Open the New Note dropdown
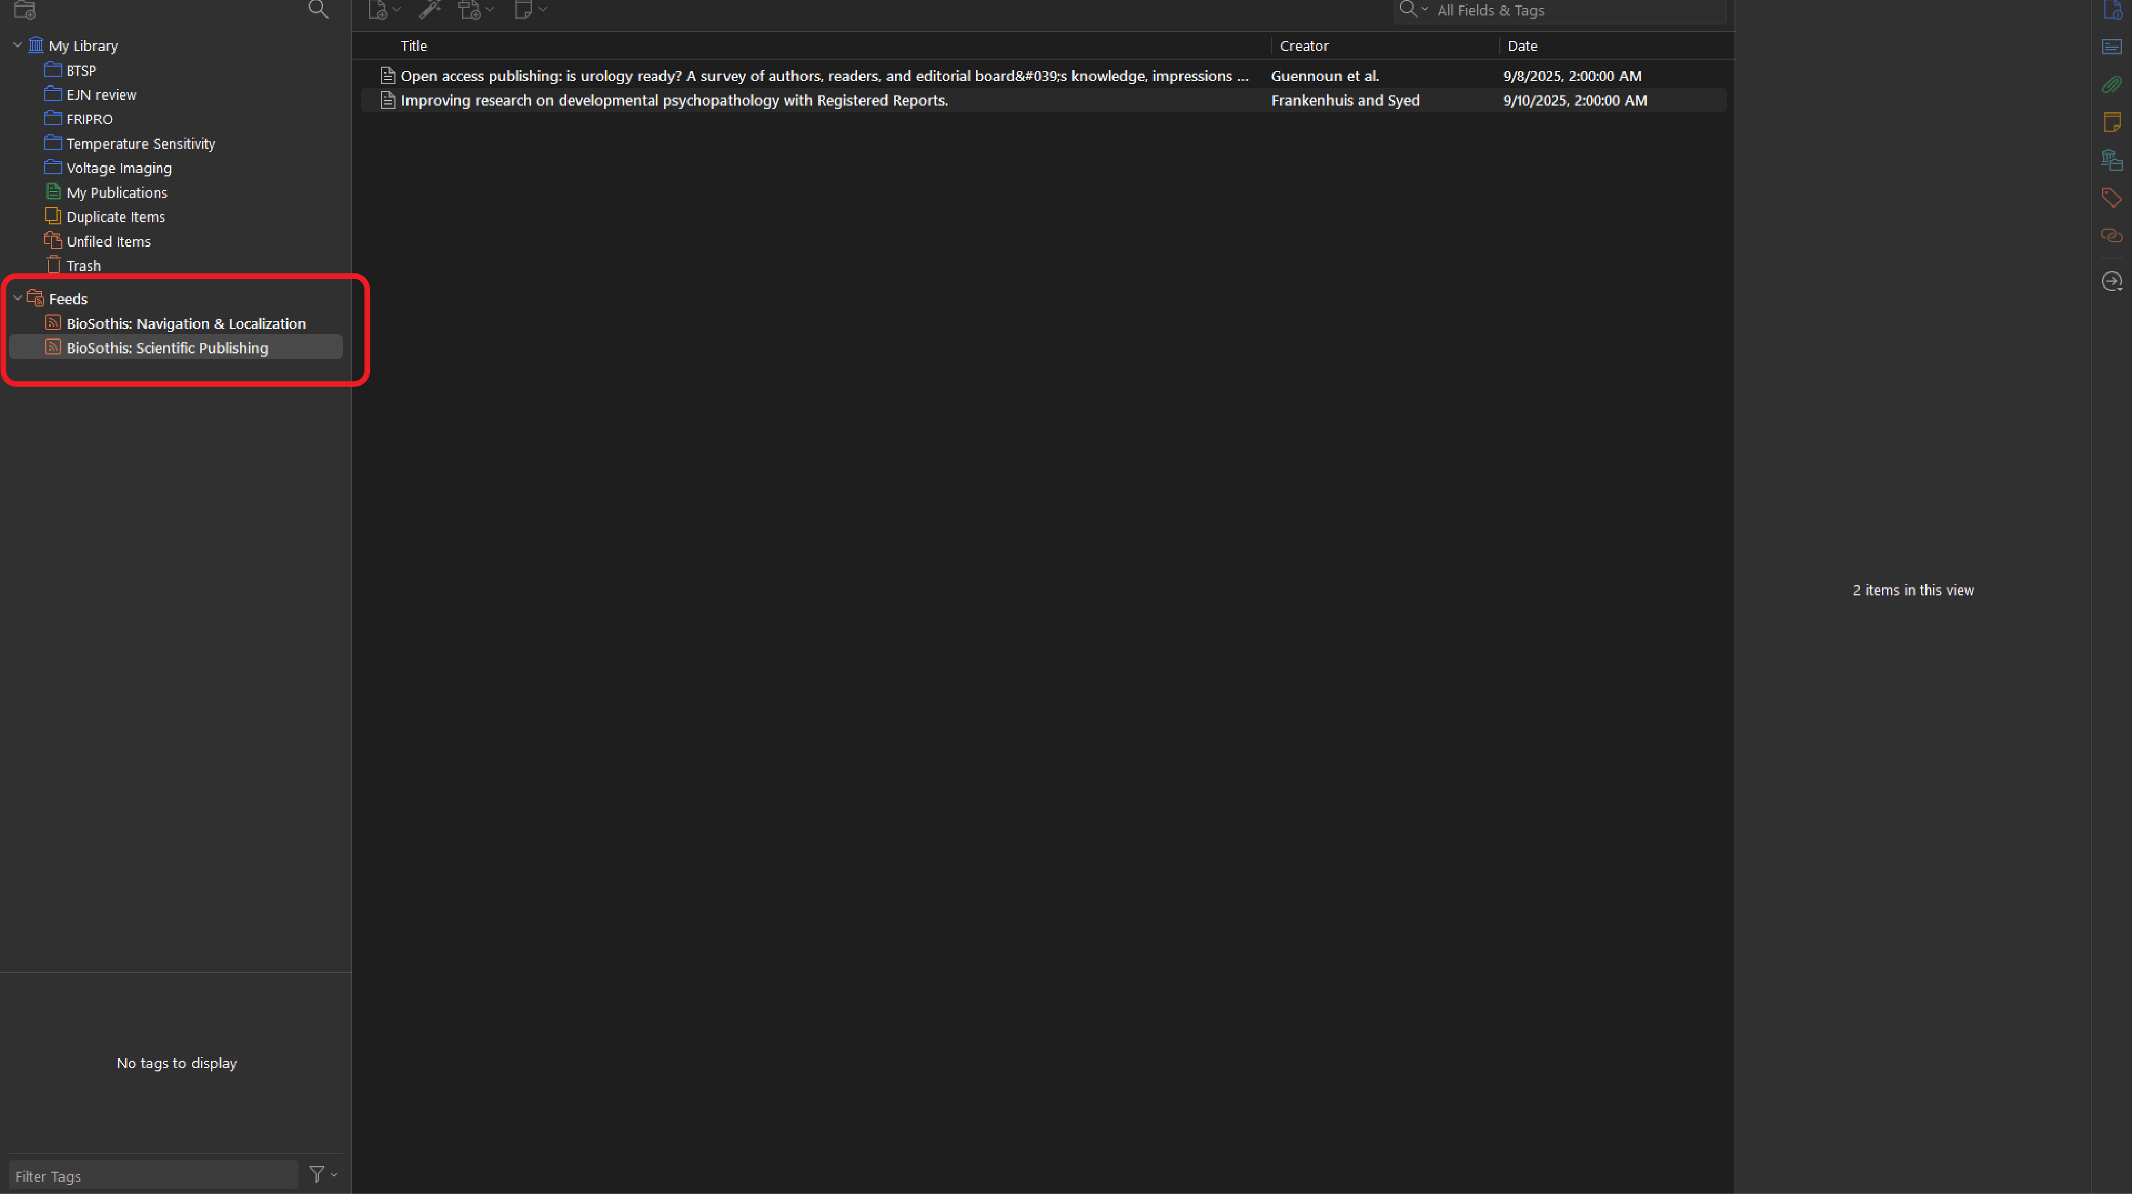 point(530,10)
